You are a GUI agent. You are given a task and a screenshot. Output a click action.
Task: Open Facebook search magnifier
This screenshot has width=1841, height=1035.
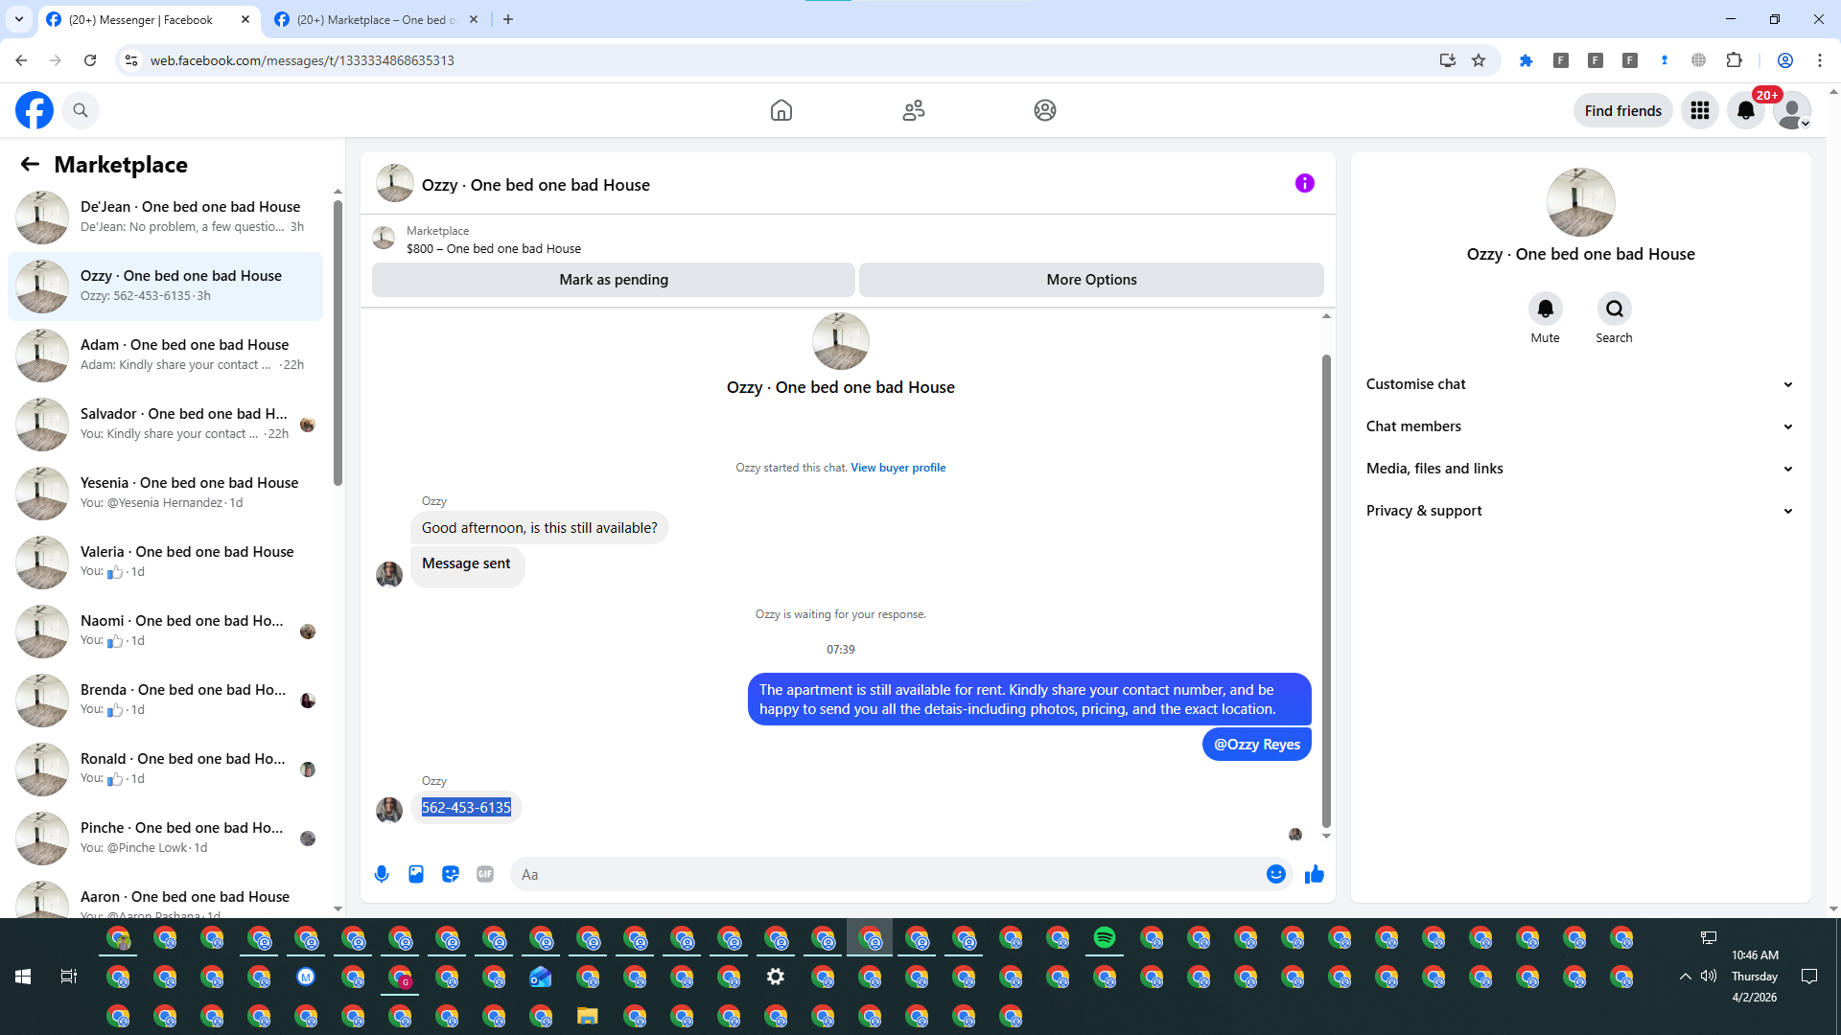point(81,110)
